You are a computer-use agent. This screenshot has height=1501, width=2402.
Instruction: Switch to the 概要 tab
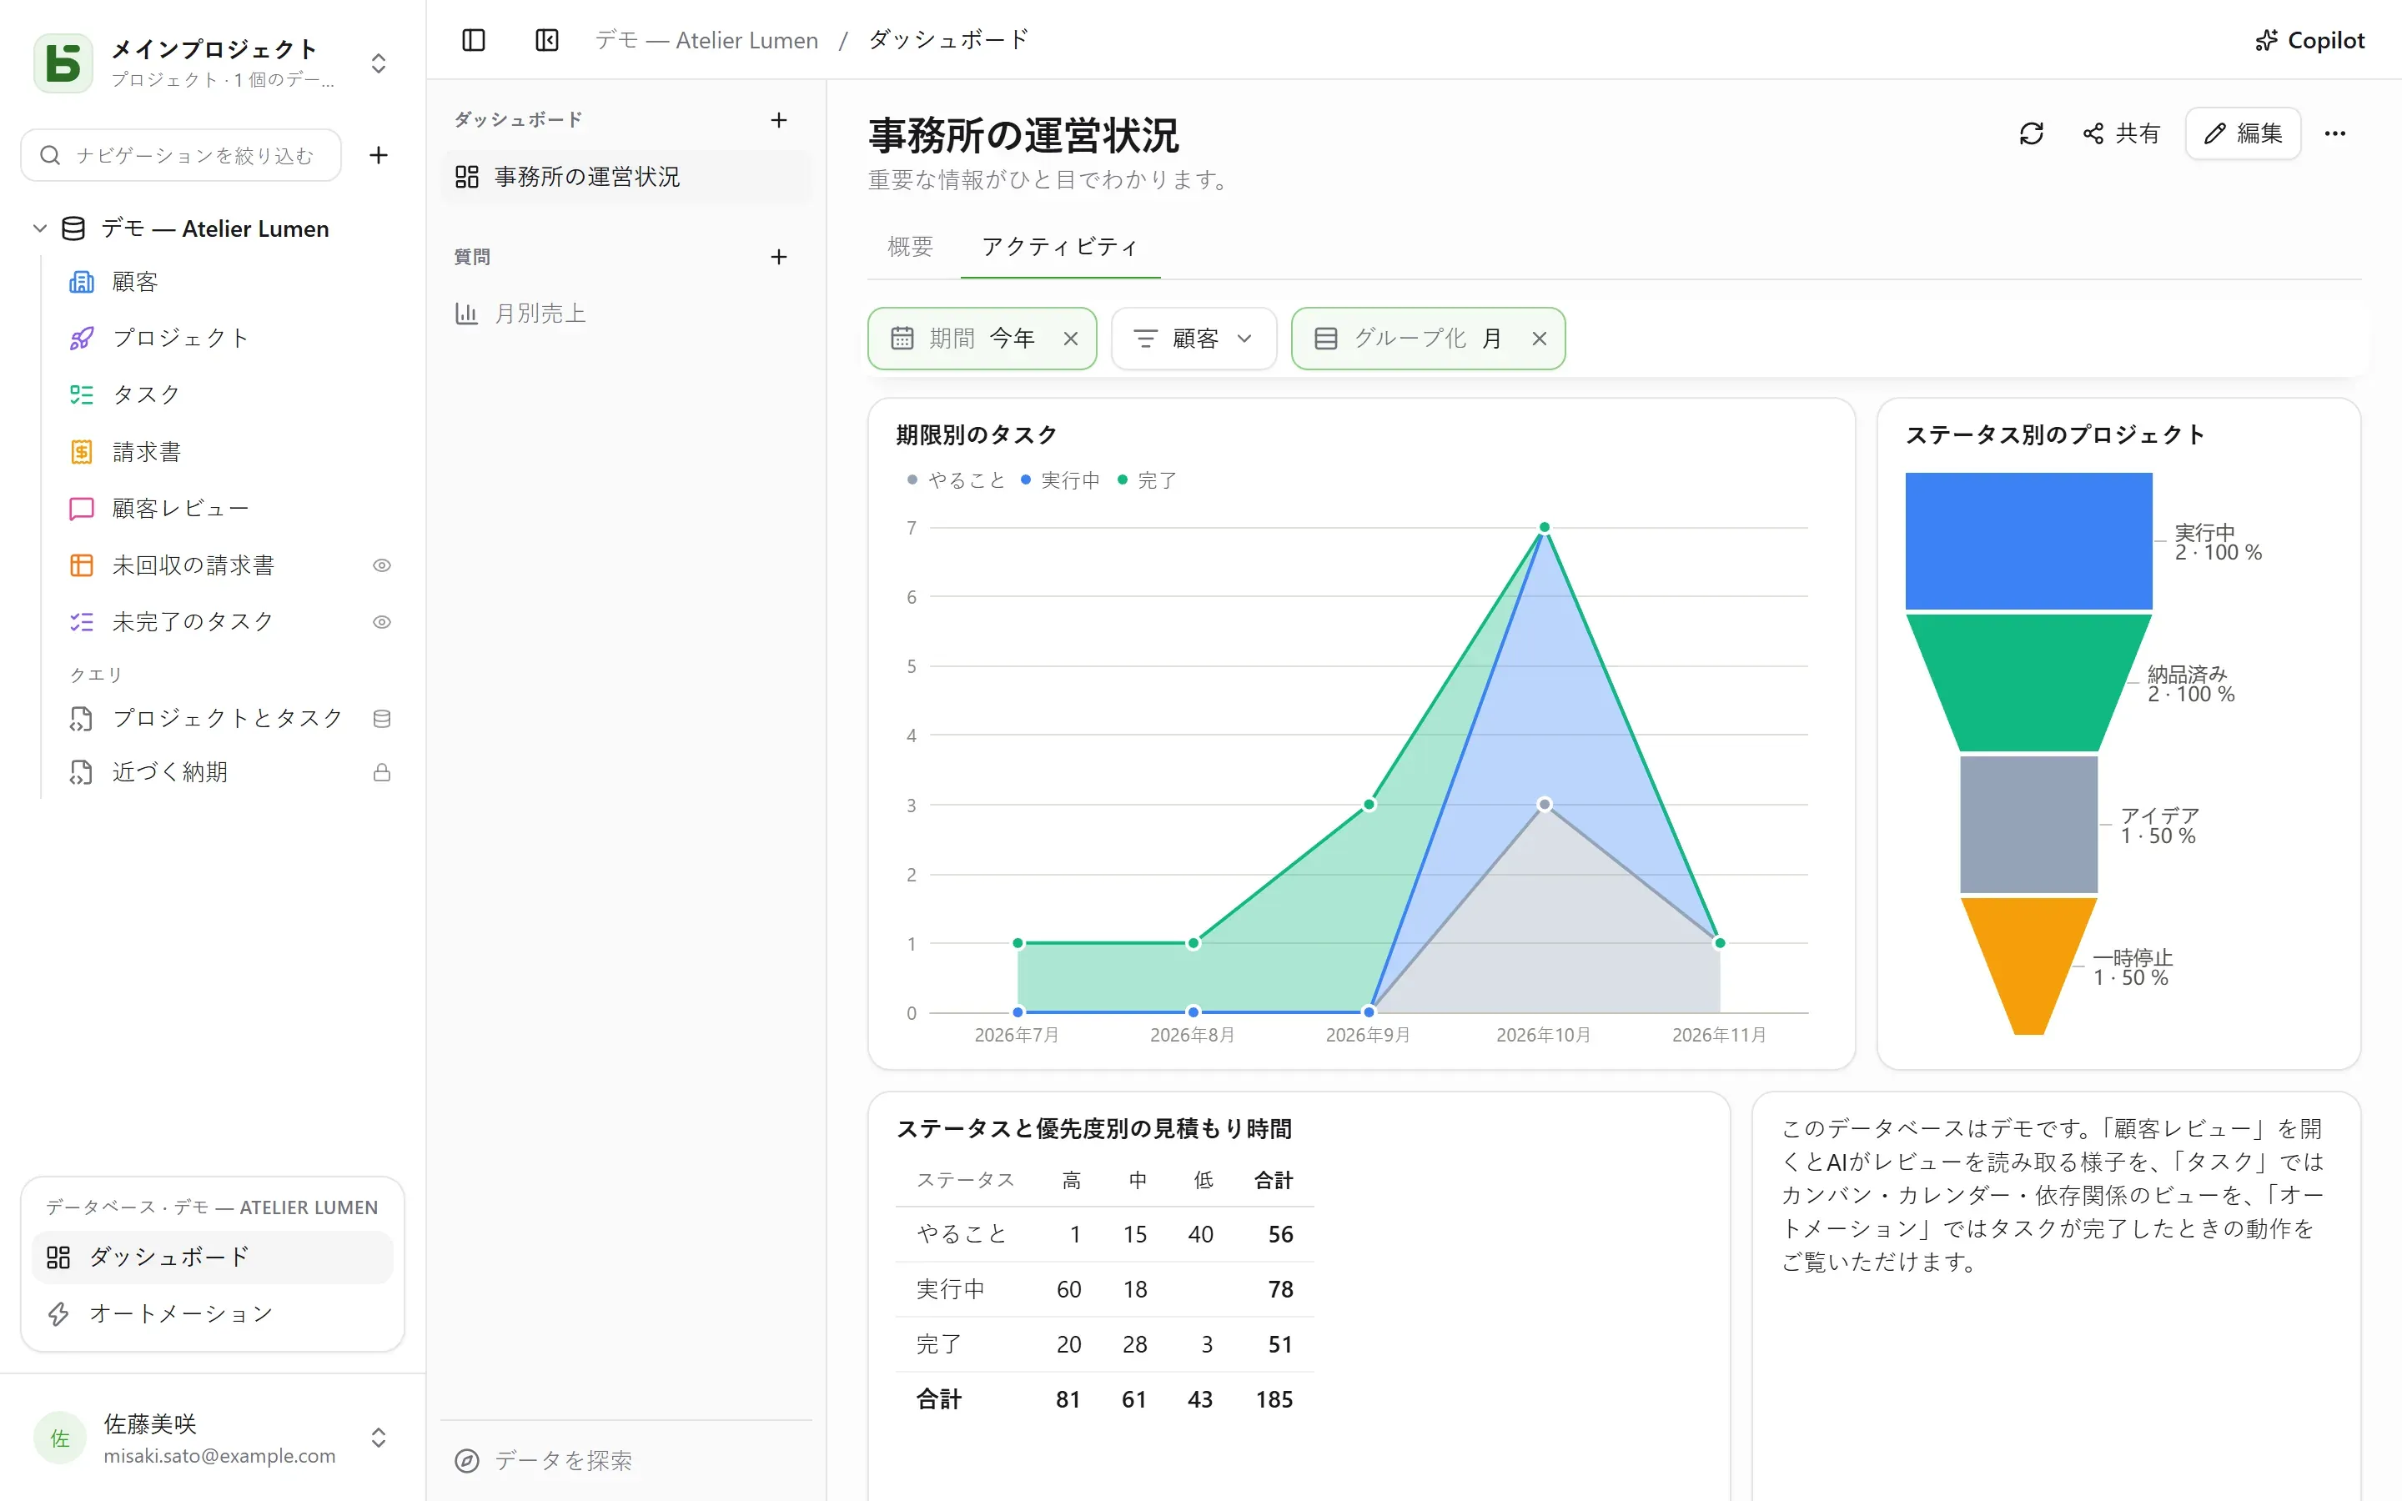pos(910,246)
